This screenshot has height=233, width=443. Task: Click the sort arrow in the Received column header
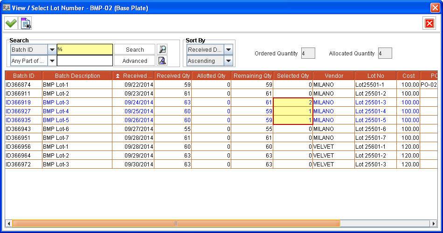[x=118, y=76]
